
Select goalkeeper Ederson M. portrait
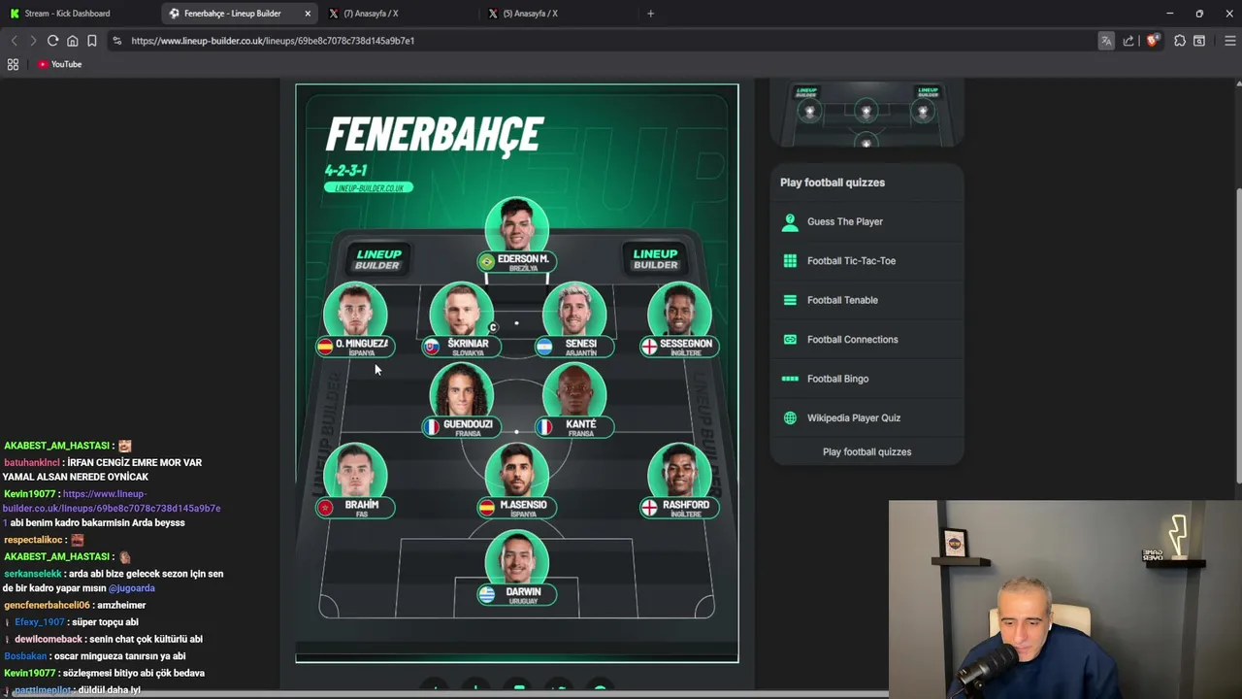pyautogui.click(x=516, y=229)
